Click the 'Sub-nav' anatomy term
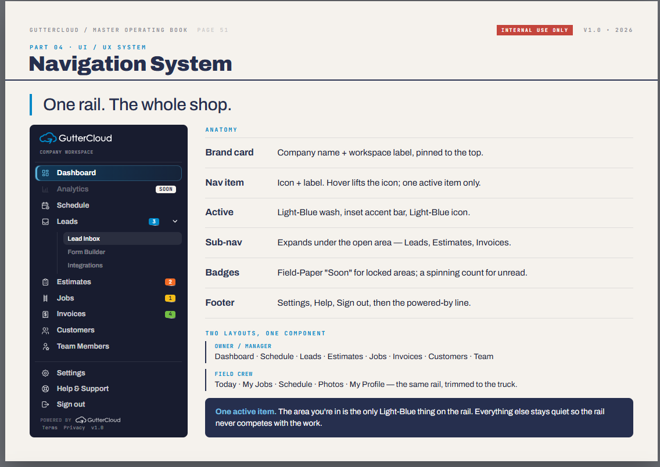The height and width of the screenshot is (467, 660). click(224, 242)
